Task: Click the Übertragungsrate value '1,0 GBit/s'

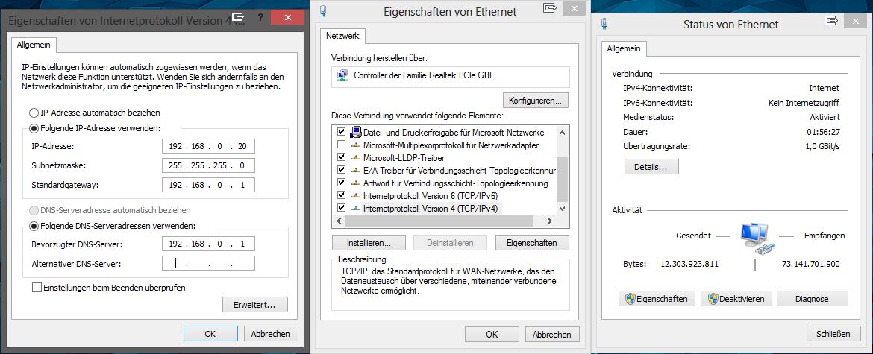Action: (822, 146)
